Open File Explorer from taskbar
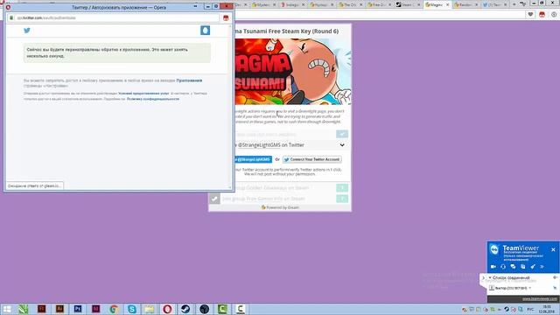The width and height of the screenshot is (560, 315). coord(150,309)
